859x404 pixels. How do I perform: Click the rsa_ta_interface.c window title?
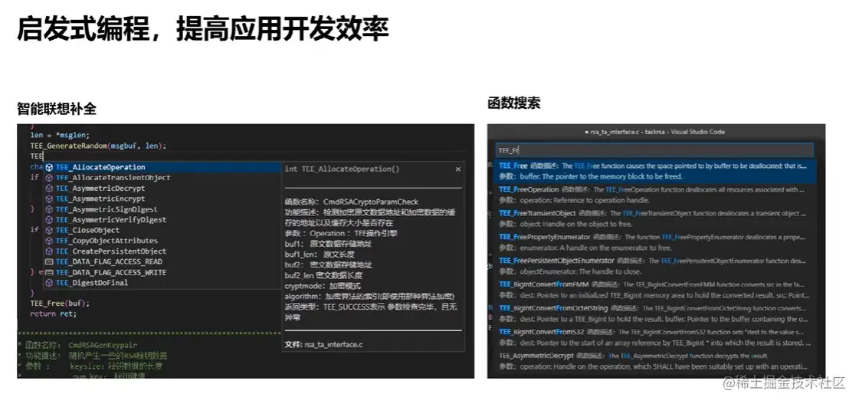click(x=654, y=132)
